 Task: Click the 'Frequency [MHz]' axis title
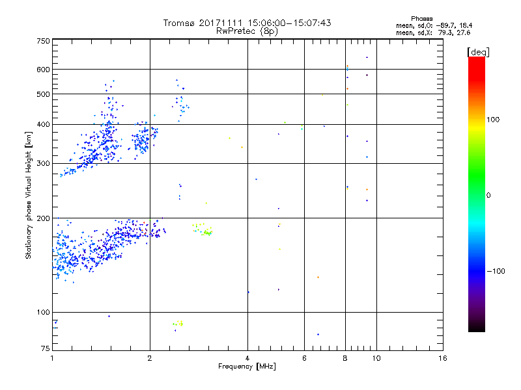click(x=247, y=367)
